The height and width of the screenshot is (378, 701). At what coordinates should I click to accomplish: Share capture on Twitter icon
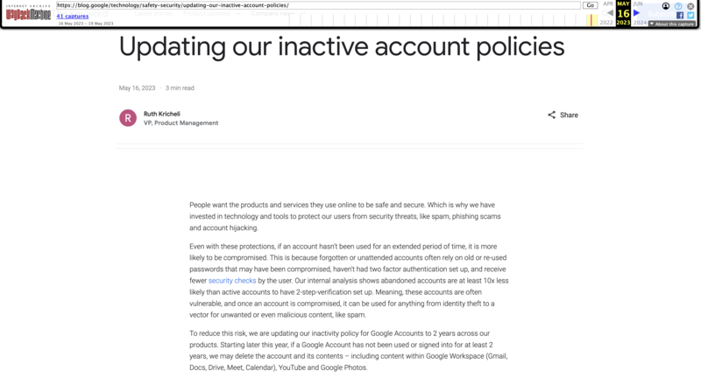[690, 15]
